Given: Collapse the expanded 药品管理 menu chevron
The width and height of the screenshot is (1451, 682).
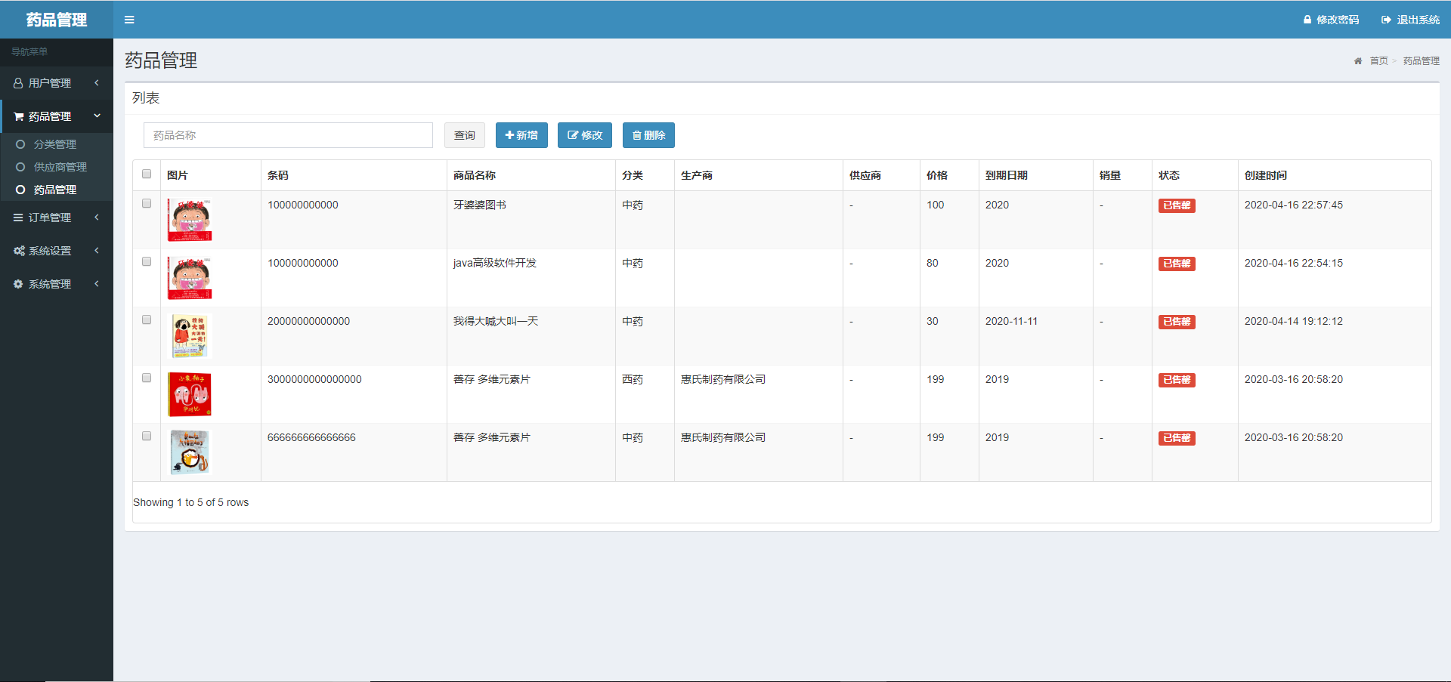Looking at the screenshot, I should 97,116.
